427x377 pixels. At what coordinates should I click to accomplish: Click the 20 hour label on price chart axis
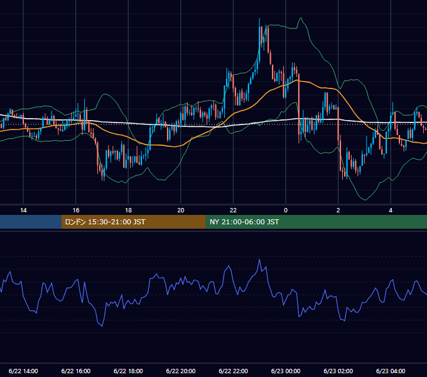(x=181, y=210)
